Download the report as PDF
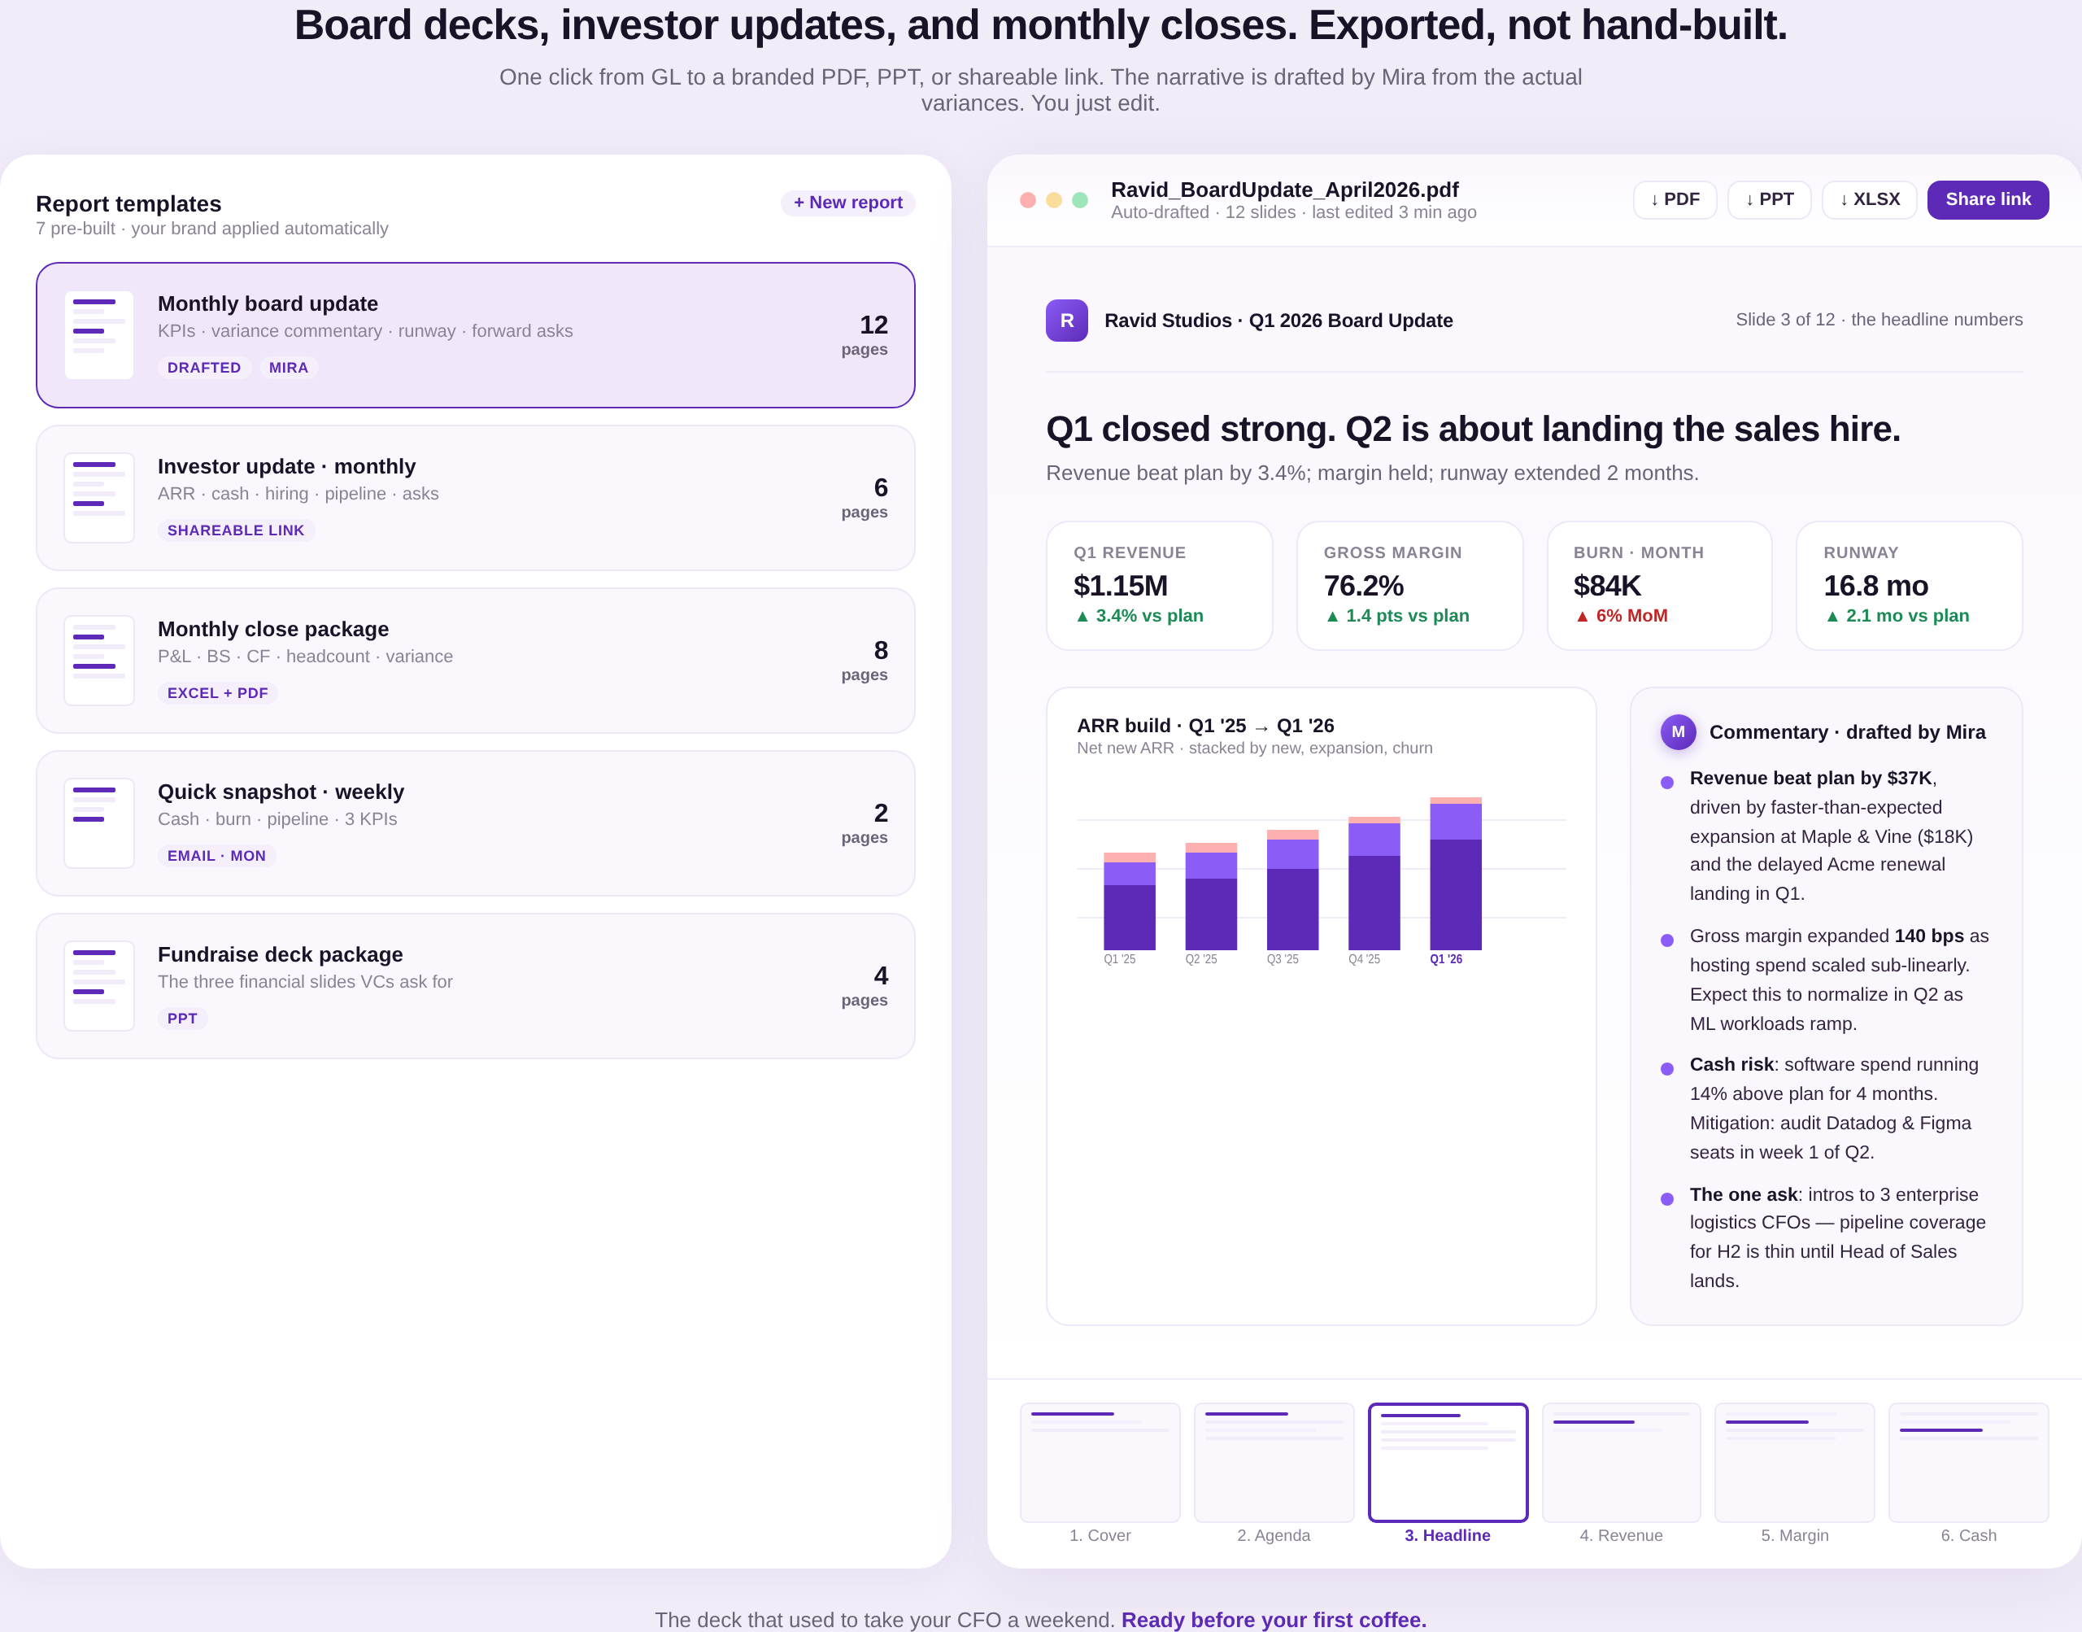2082x1632 pixels. point(1675,199)
